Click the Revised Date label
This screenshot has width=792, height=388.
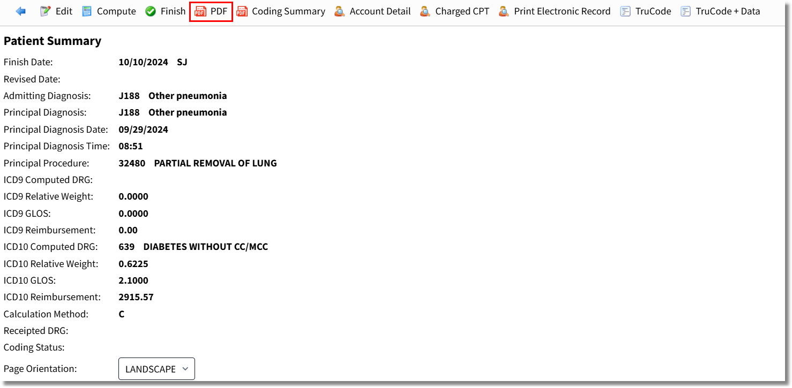click(32, 79)
